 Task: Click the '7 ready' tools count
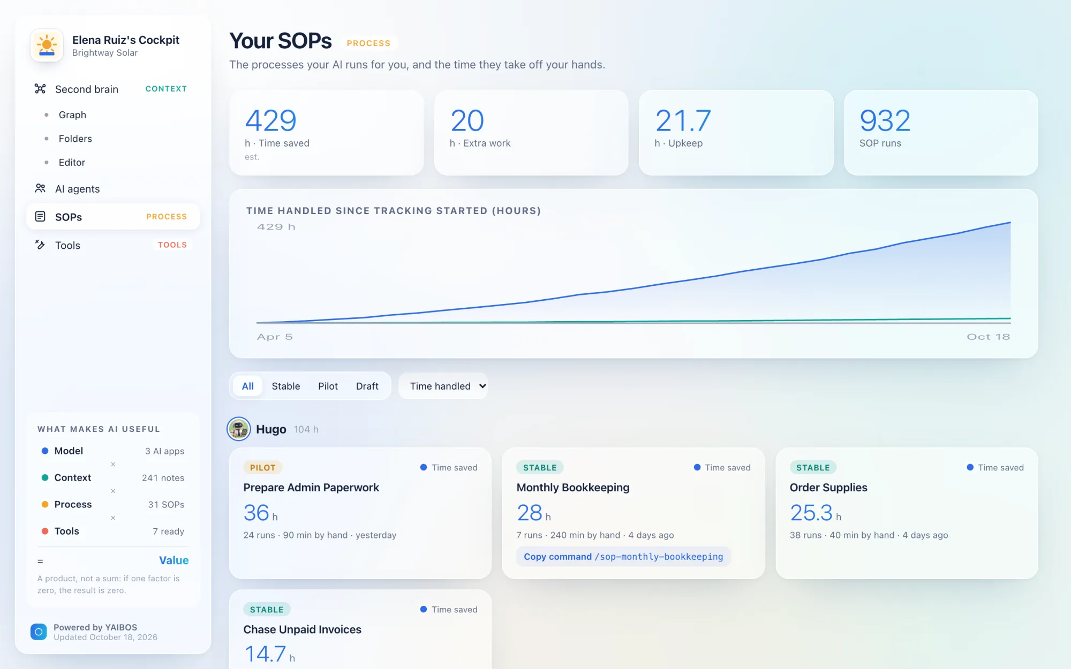(168, 531)
